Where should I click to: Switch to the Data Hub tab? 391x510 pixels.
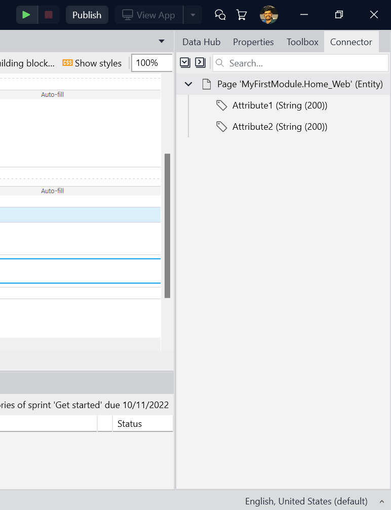201,42
